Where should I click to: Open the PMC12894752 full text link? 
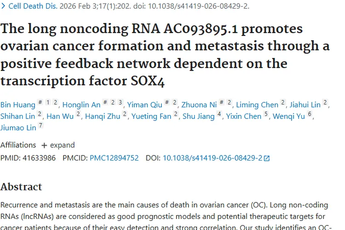114,158
